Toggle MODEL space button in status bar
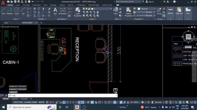The image size is (197, 110). coord(42,102)
